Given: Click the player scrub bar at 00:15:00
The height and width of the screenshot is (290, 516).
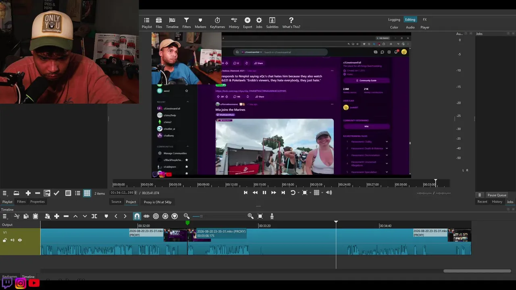Looking at the screenshot, I should click(x=260, y=184).
